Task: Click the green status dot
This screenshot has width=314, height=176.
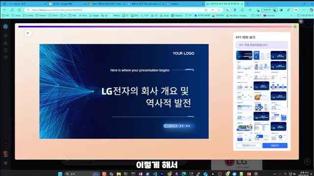Action: [x=295, y=26]
